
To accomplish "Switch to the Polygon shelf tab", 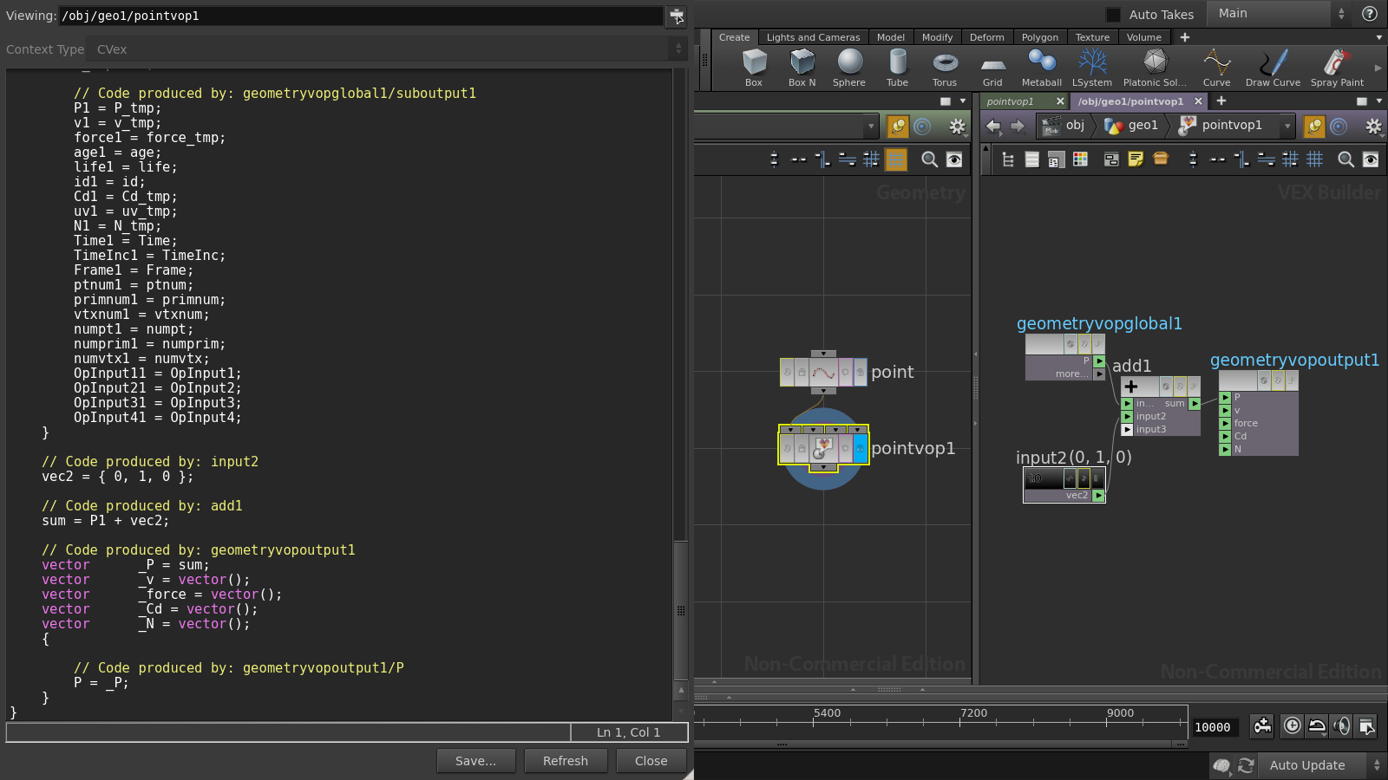I will click(1039, 37).
